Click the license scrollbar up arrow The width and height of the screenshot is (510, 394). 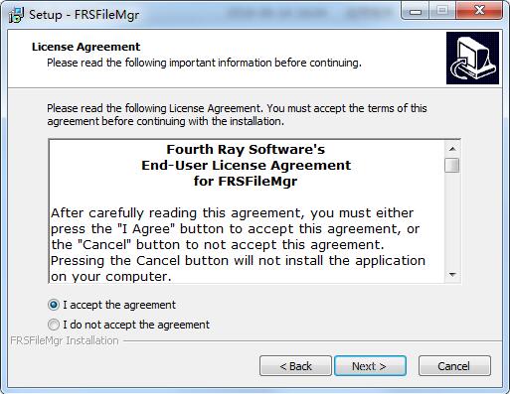point(452,149)
